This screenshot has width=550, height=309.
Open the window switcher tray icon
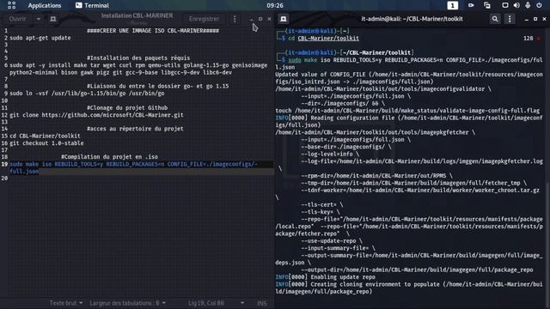[x=487, y=5]
